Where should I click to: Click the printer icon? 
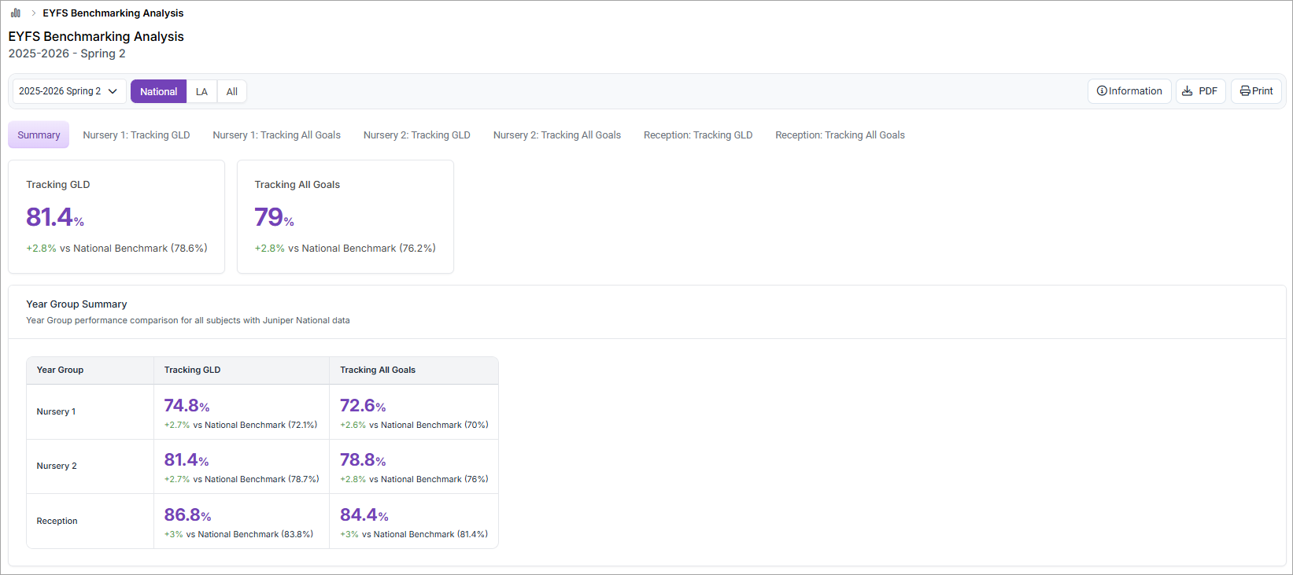click(1245, 91)
